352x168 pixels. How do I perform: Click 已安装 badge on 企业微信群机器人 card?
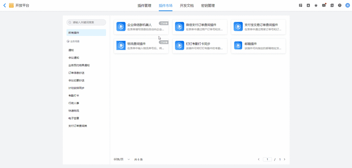(x=164, y=23)
